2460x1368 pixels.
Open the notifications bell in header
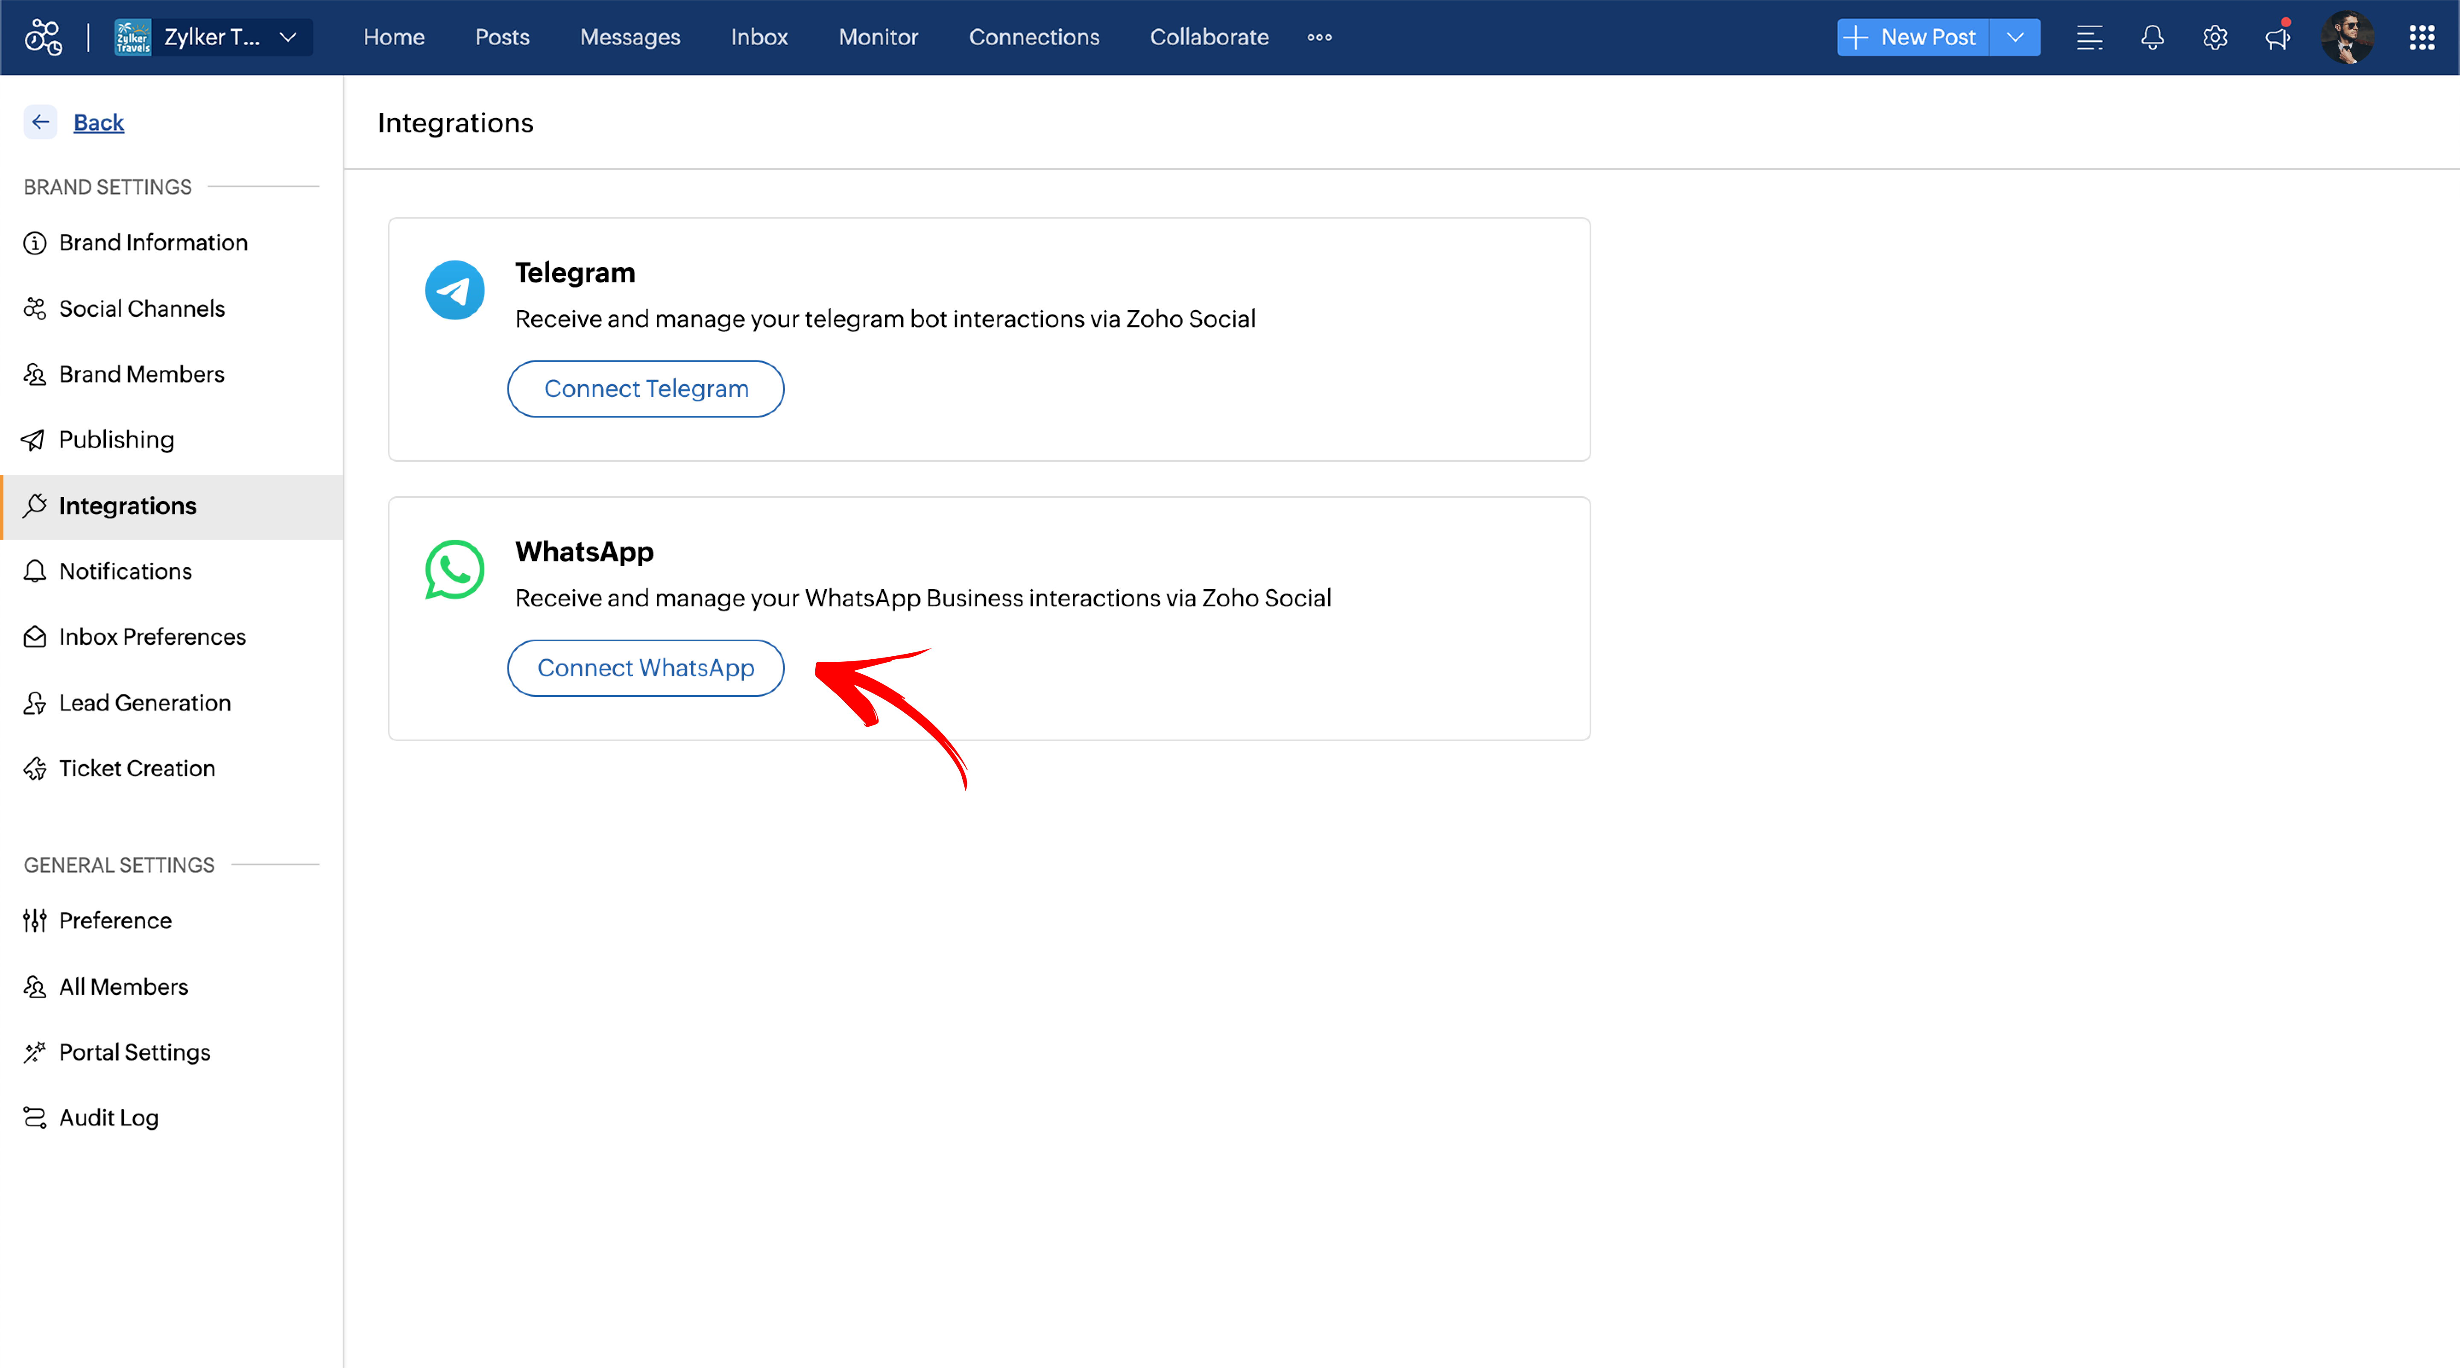click(x=2152, y=37)
